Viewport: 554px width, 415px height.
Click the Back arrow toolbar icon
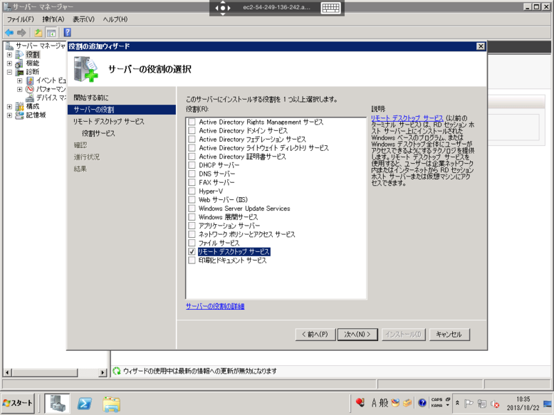(x=10, y=33)
